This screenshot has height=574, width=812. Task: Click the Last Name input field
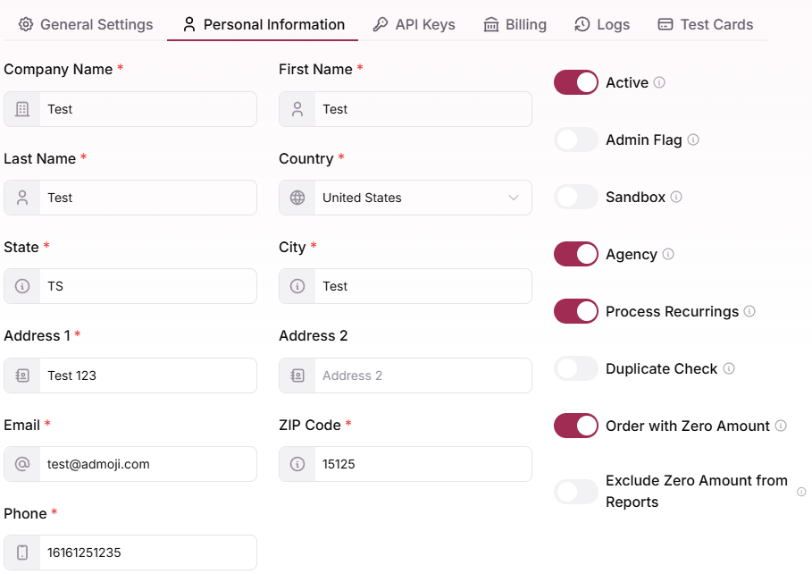click(130, 198)
